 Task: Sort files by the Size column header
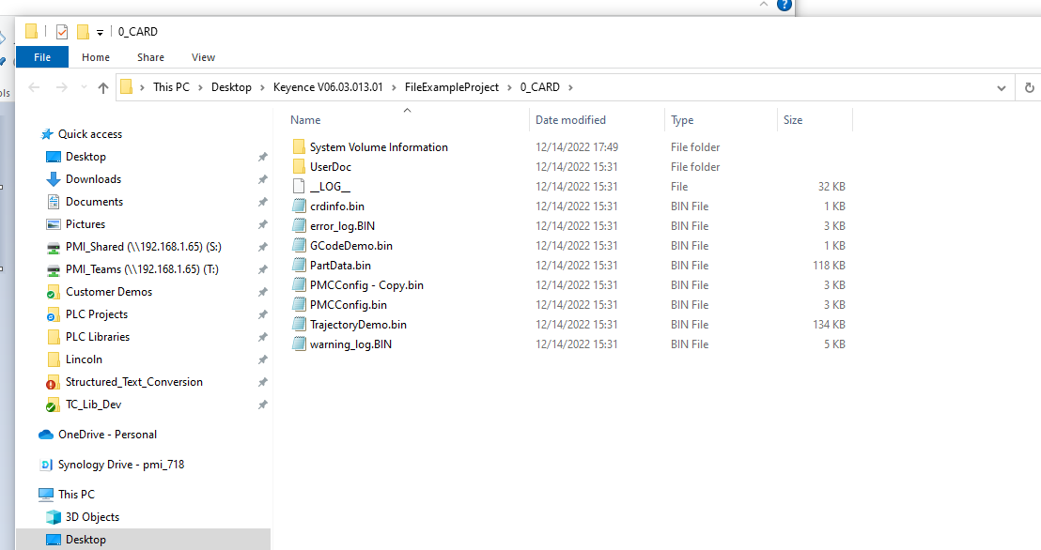[793, 119]
